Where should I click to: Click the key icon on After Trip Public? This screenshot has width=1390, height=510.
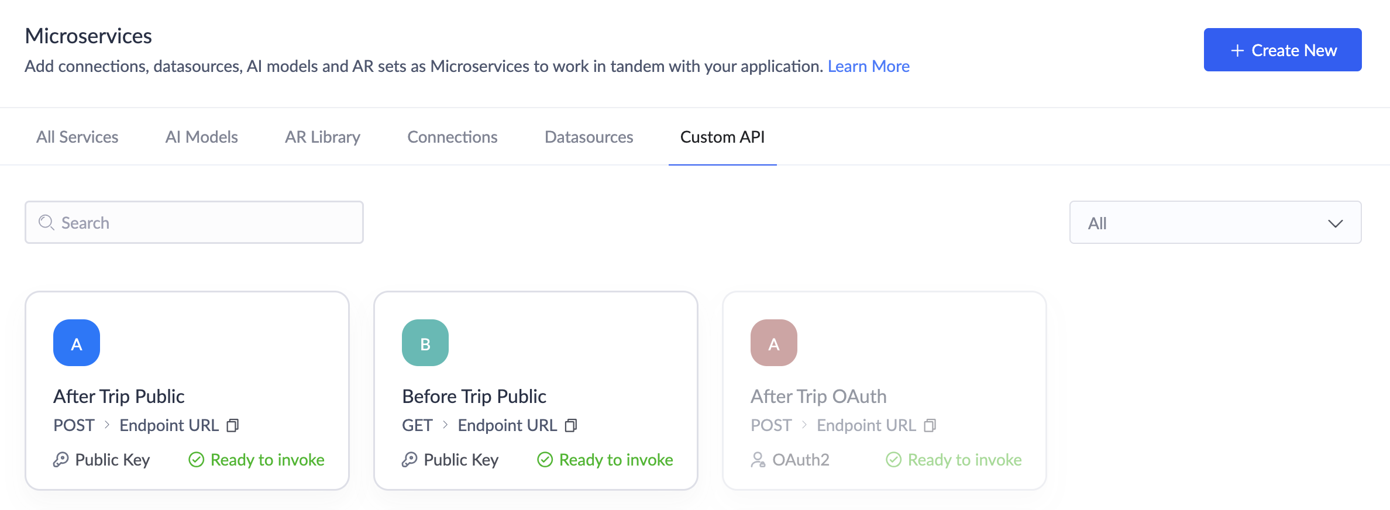[x=61, y=460]
